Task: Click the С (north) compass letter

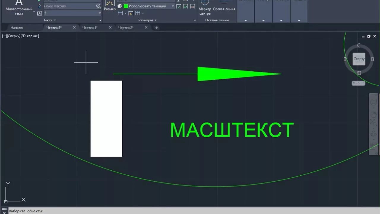Action: tap(359, 45)
